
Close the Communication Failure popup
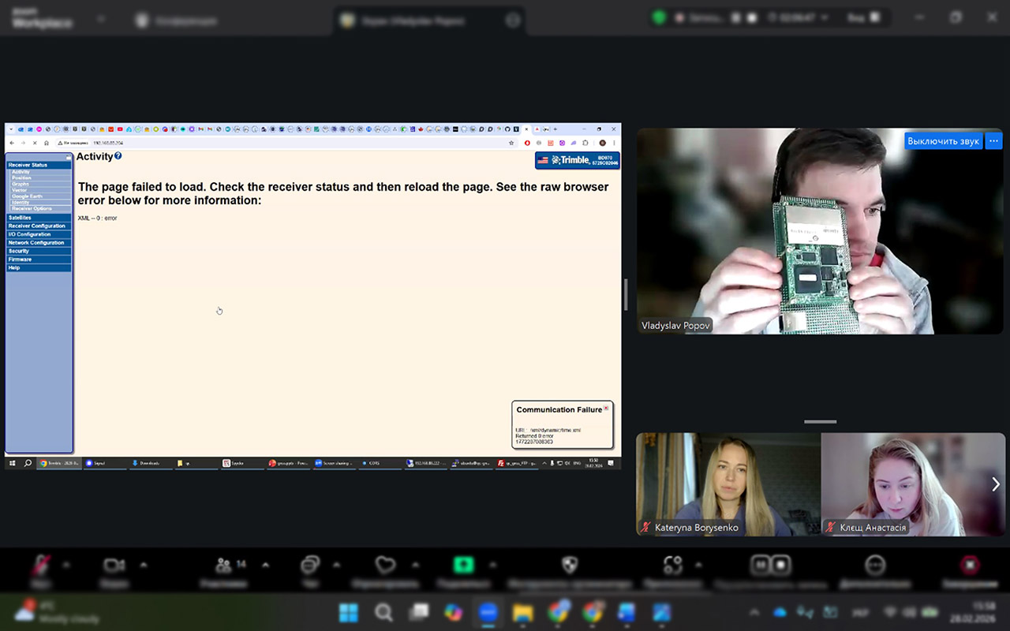(606, 409)
